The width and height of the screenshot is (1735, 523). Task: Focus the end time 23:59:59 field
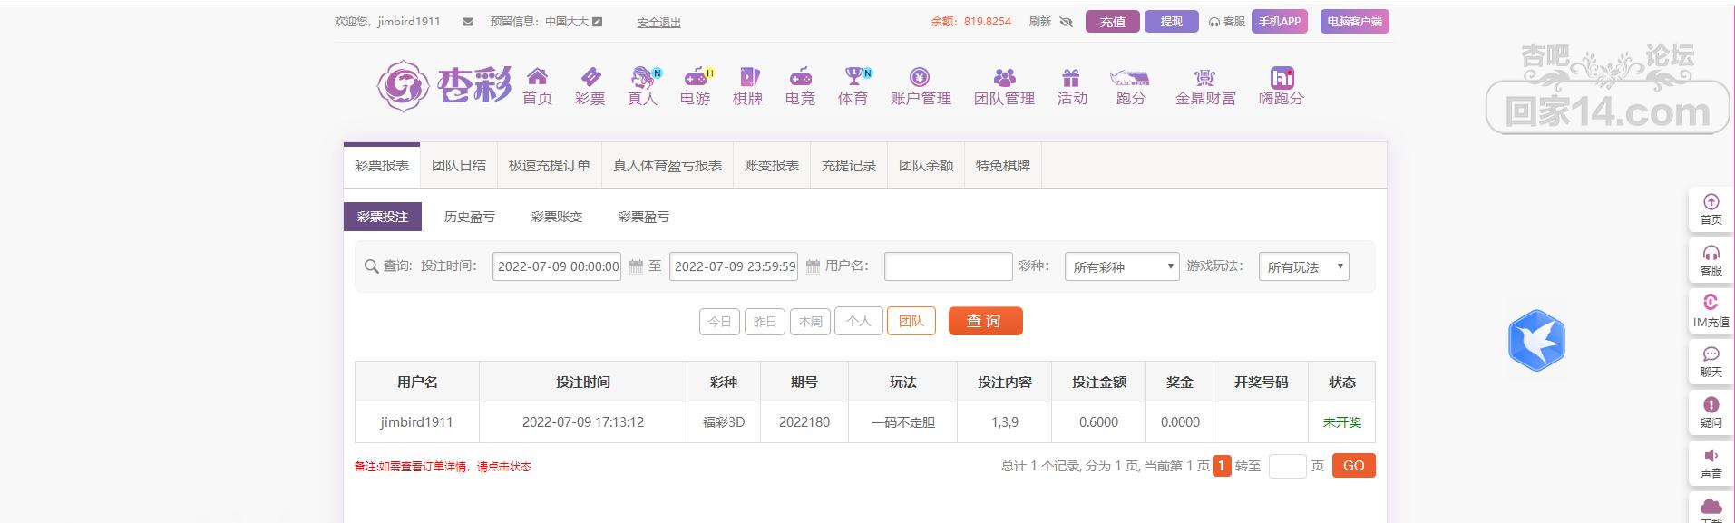(x=734, y=266)
